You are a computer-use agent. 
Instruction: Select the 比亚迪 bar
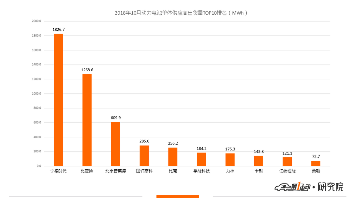[87, 120]
